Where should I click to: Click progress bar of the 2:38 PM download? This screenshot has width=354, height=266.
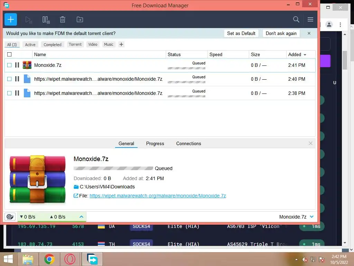186,96
